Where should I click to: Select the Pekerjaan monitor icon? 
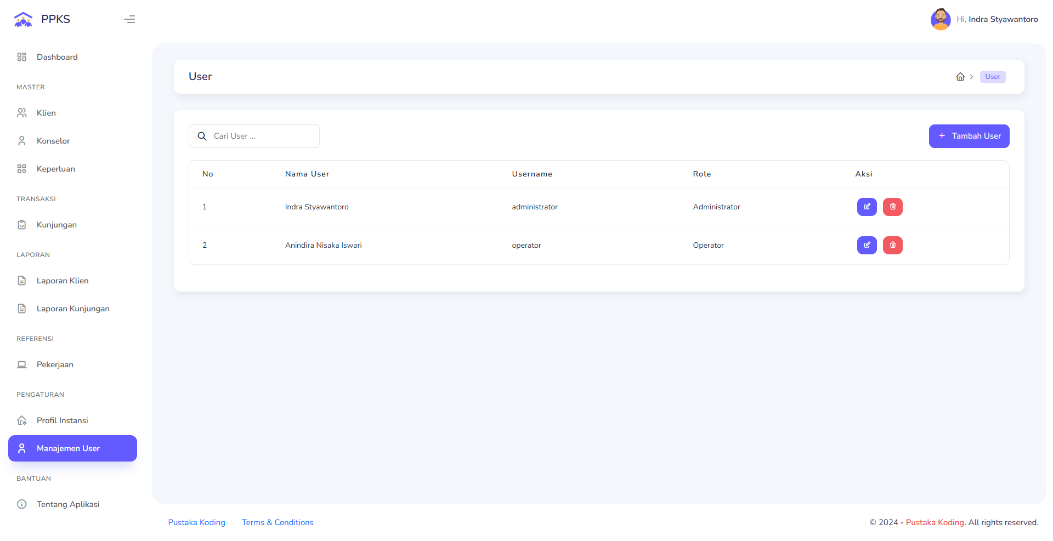21,364
